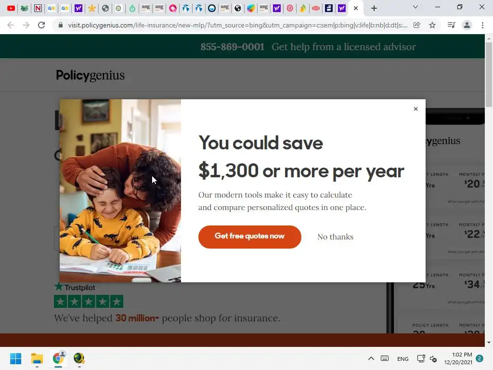Close the savings popup with the X icon
The image size is (493, 370).
[415, 109]
